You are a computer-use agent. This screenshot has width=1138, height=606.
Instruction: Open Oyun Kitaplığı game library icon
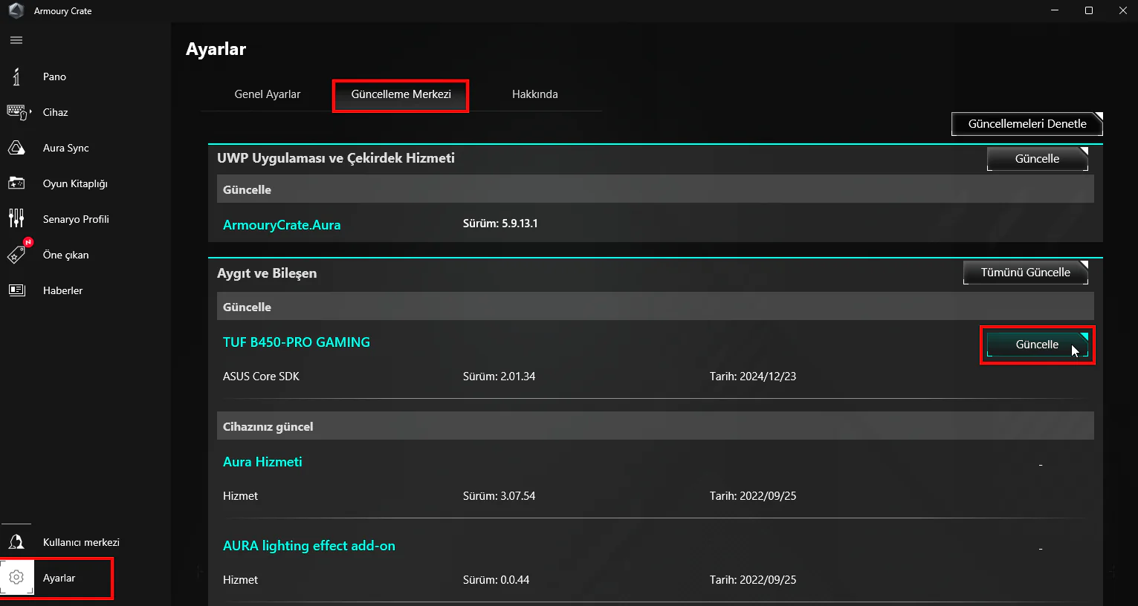pyautogui.click(x=16, y=183)
